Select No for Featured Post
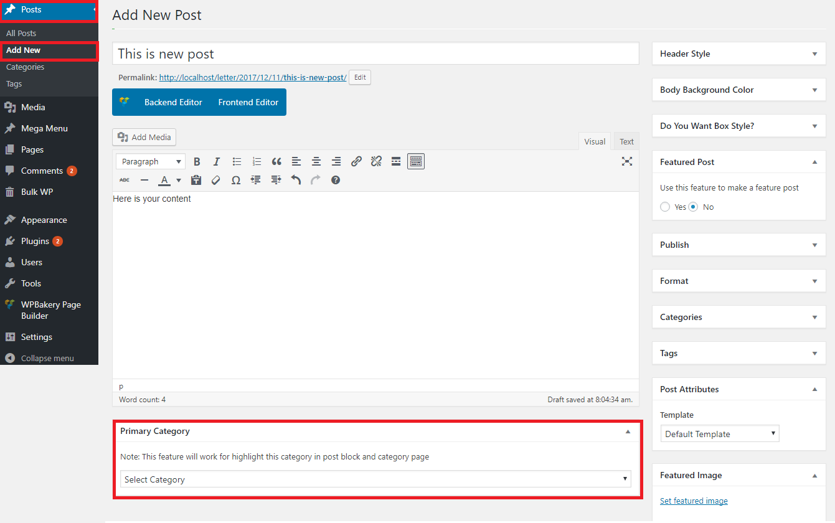 693,207
